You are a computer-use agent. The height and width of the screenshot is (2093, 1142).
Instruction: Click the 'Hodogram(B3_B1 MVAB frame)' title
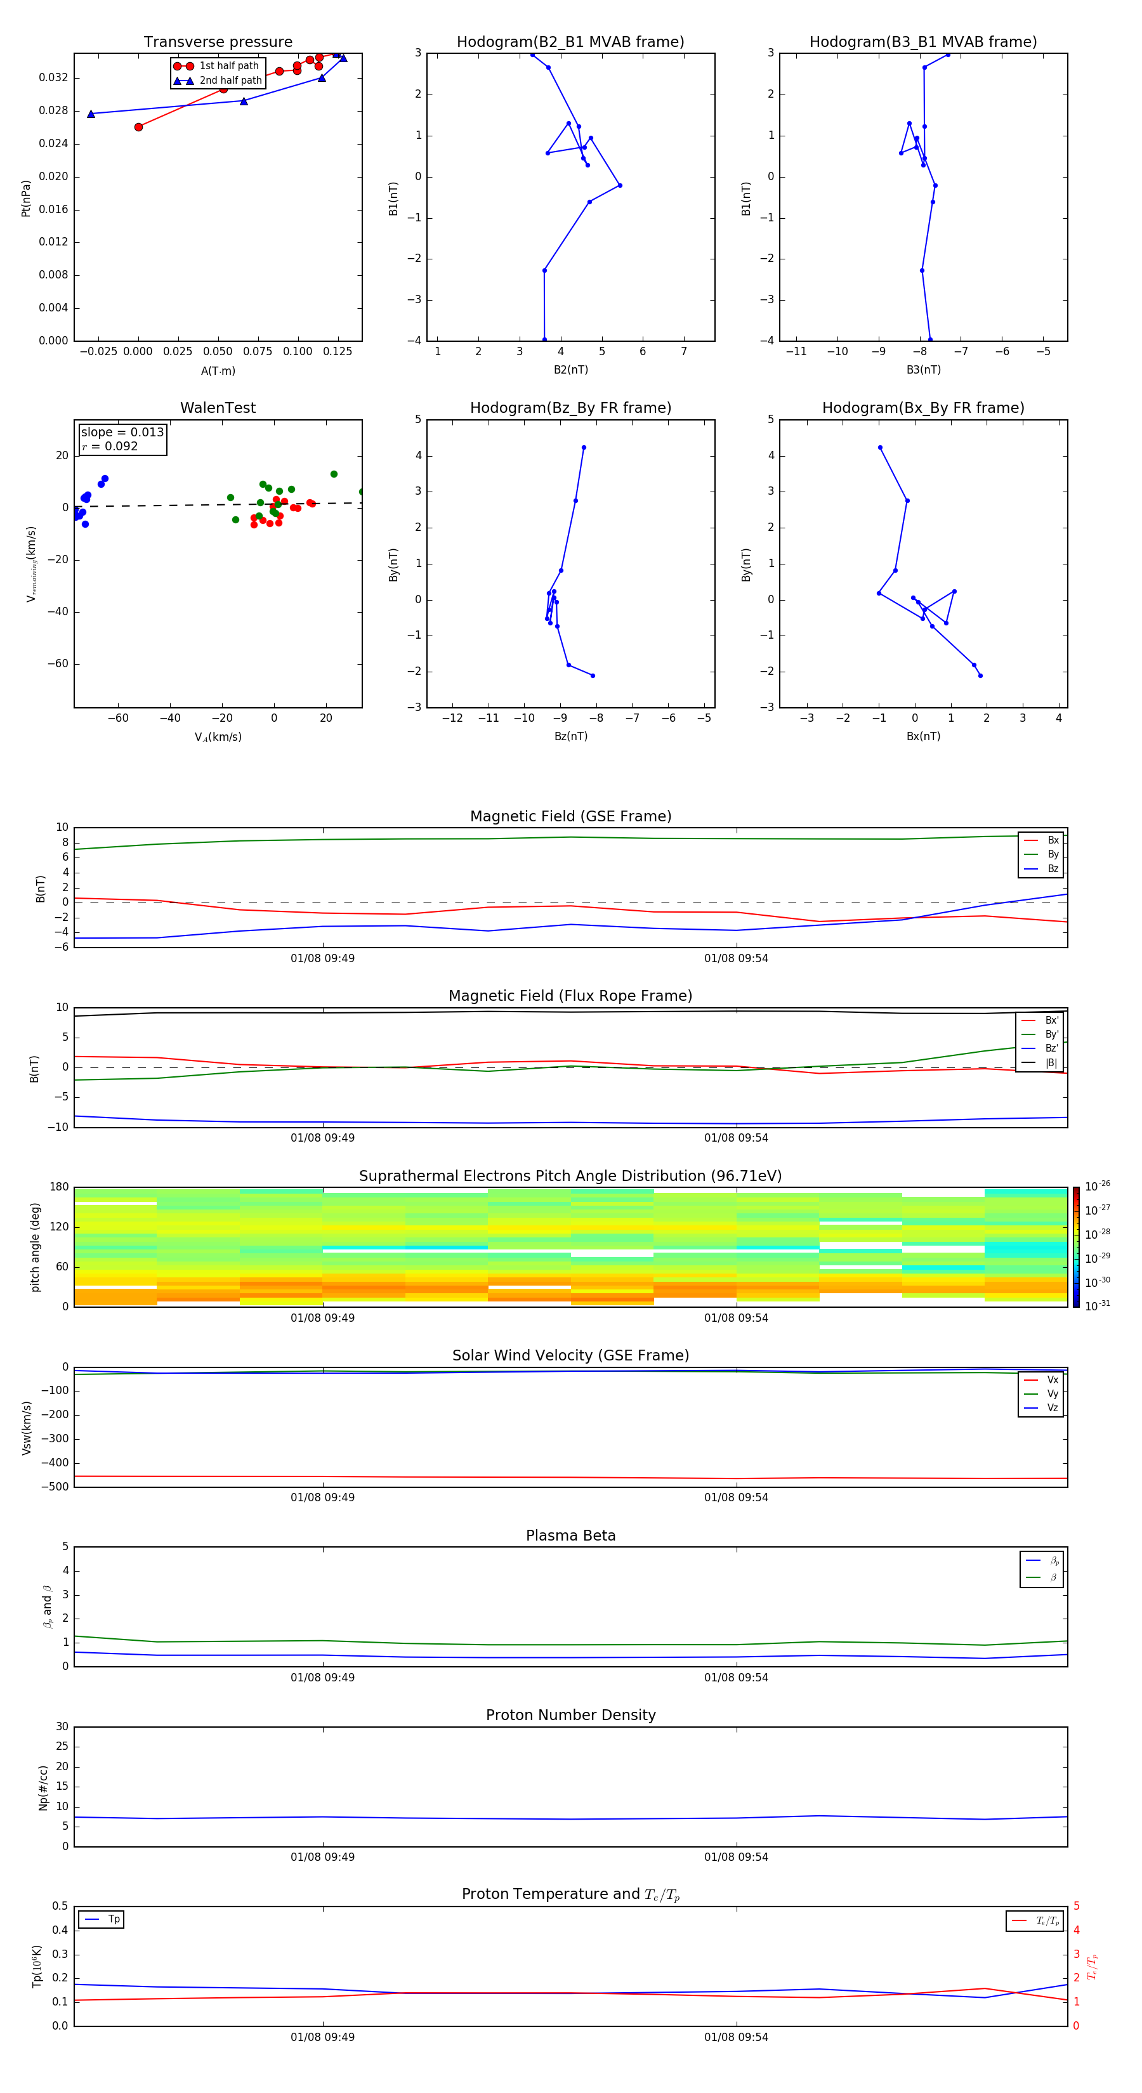(x=923, y=42)
